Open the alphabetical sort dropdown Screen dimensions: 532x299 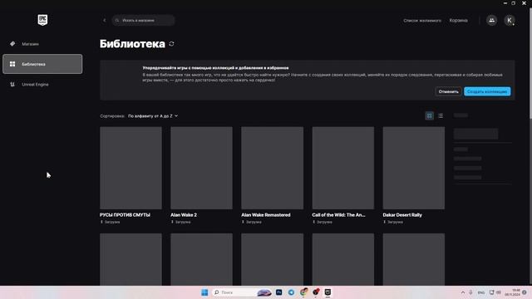[153, 116]
